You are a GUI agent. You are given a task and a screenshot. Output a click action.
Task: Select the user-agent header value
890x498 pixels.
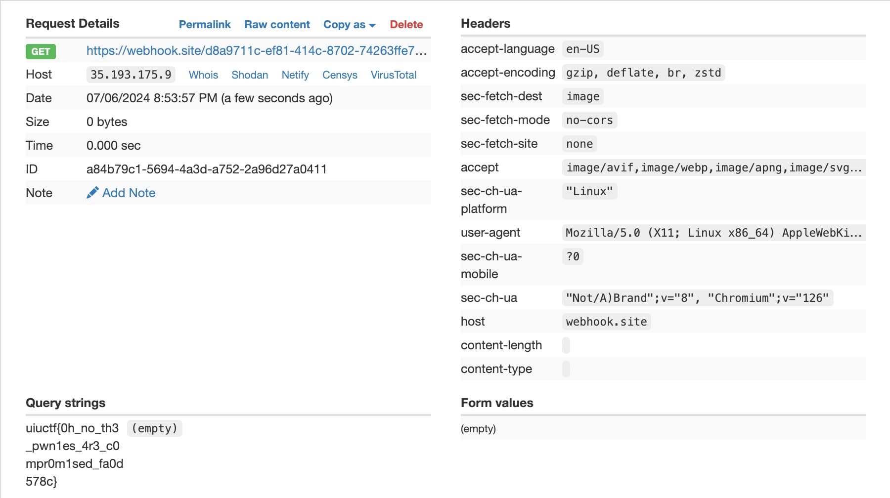[713, 233]
